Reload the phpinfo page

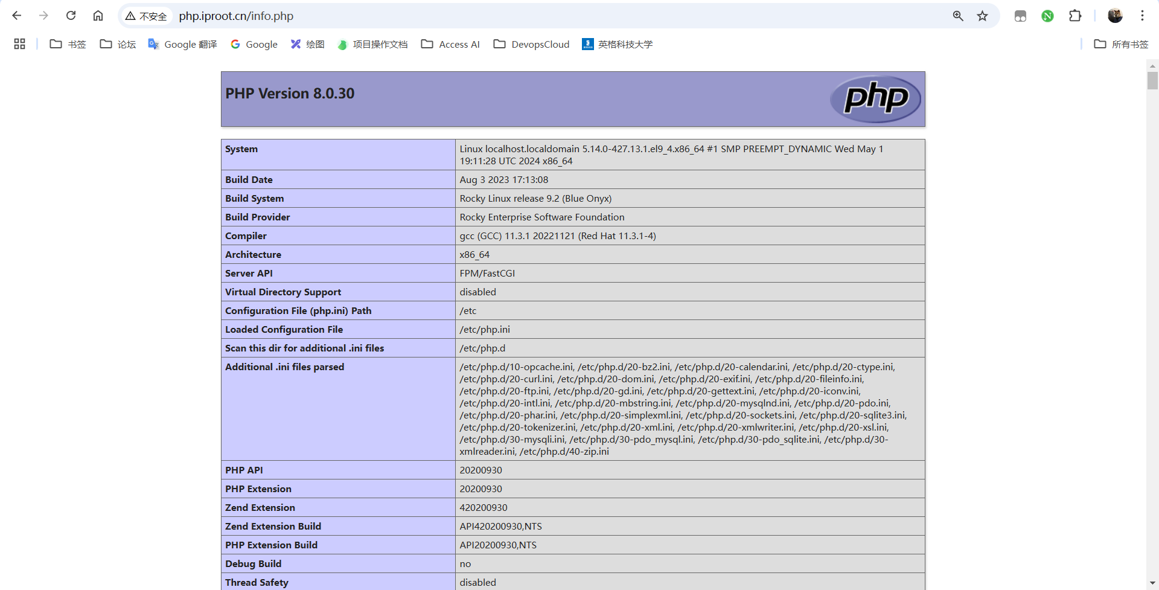pyautogui.click(x=71, y=16)
